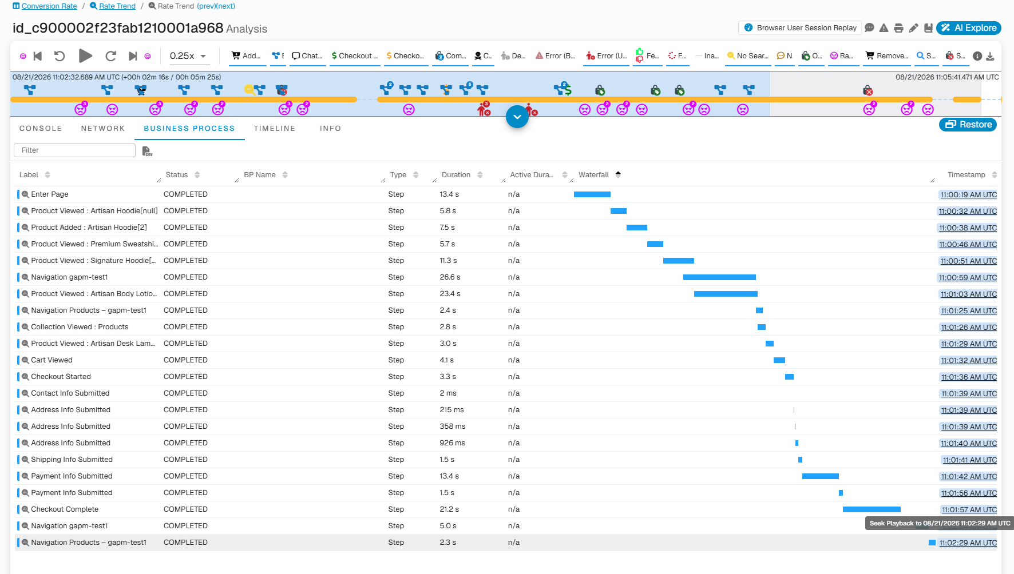Toggle the Error (B...) event filter

pos(555,56)
